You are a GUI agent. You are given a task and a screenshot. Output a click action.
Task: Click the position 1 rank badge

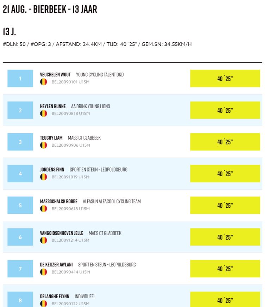coord(20,79)
